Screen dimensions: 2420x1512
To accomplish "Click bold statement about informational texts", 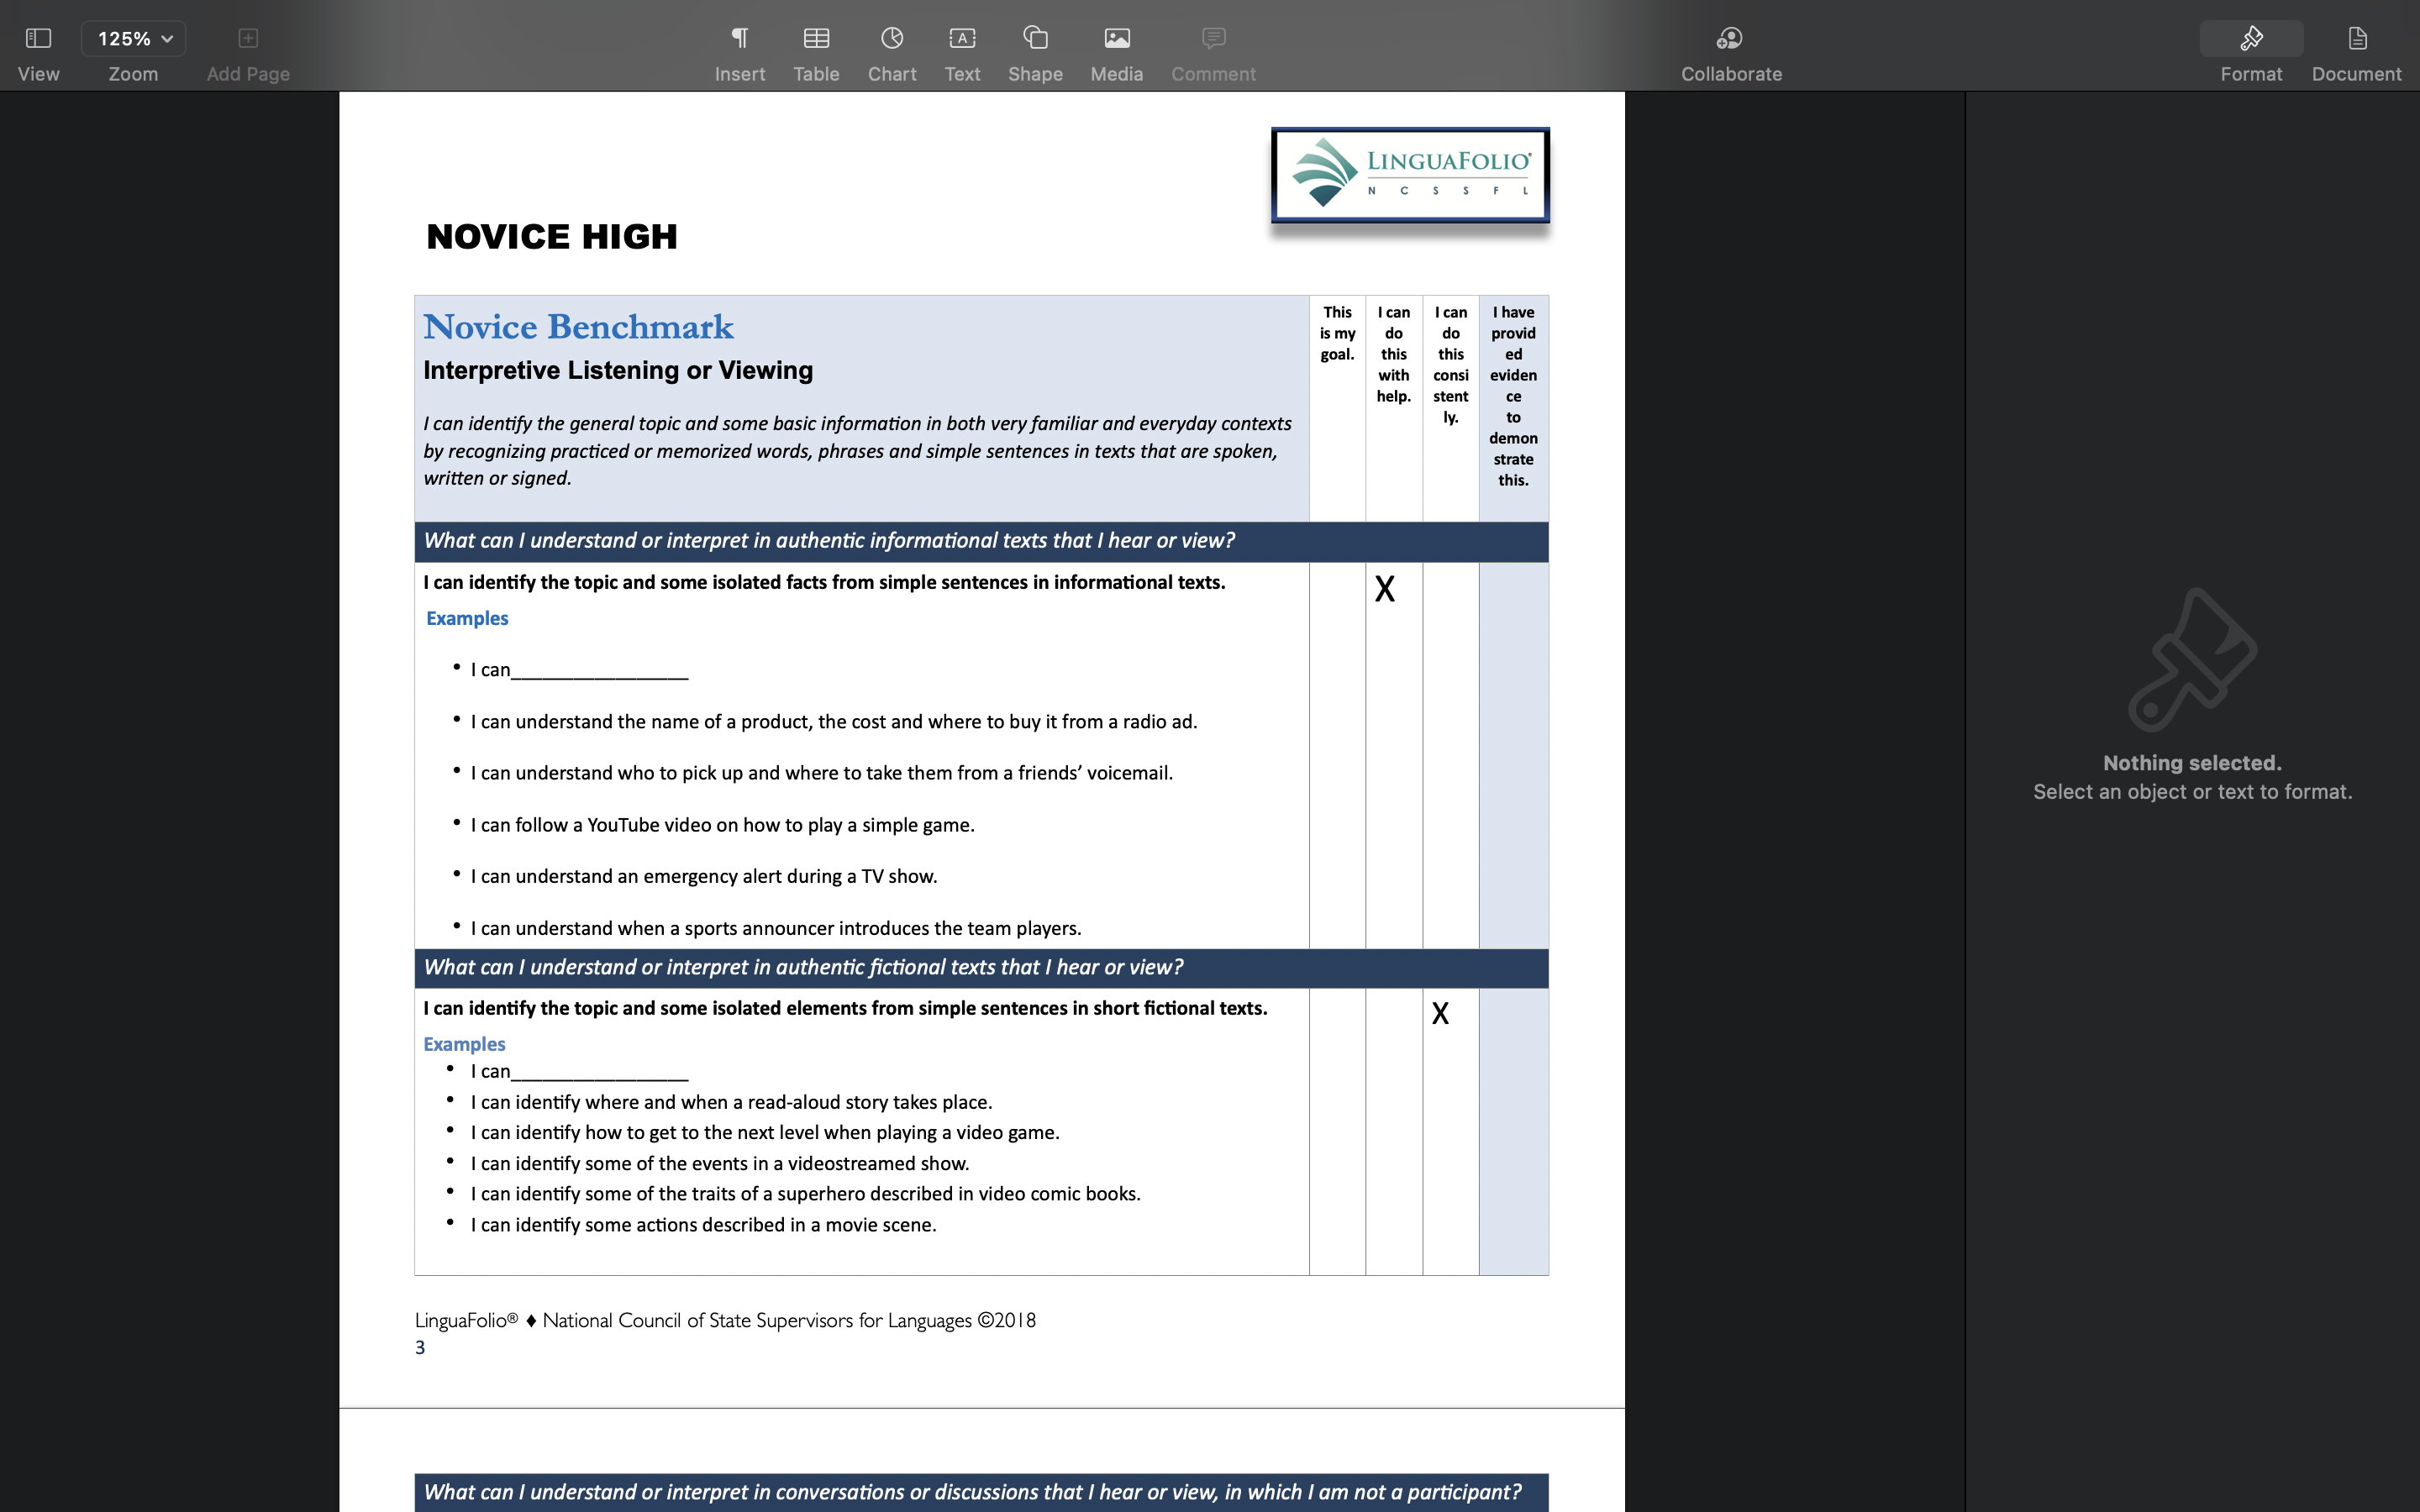I will tap(824, 583).
